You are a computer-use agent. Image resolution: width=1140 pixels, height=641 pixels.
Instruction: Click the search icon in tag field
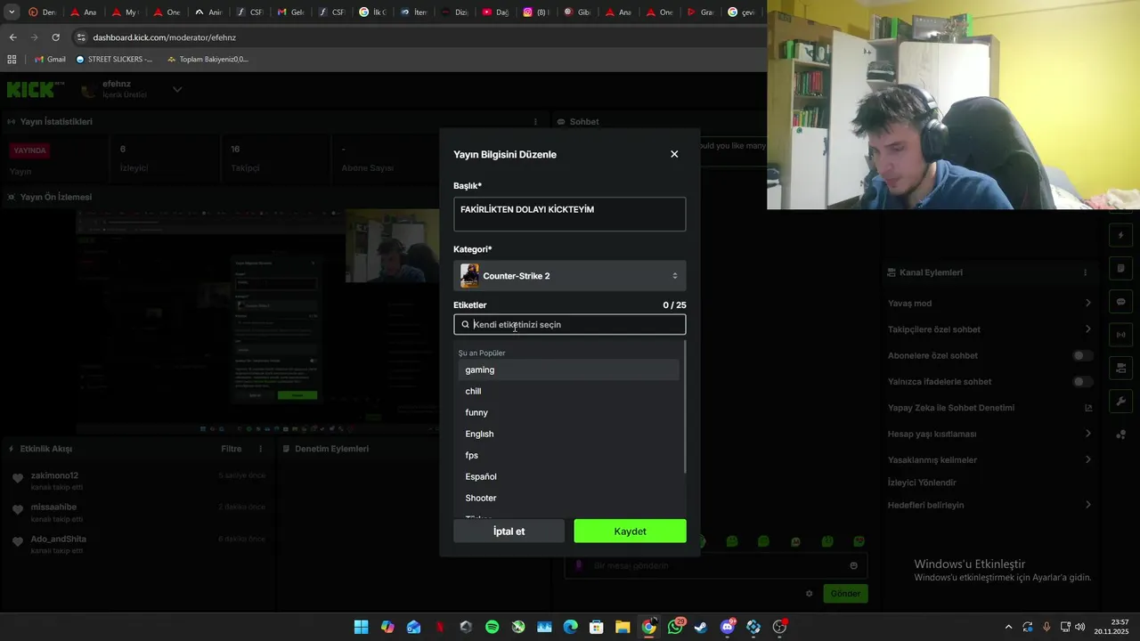pyautogui.click(x=465, y=325)
